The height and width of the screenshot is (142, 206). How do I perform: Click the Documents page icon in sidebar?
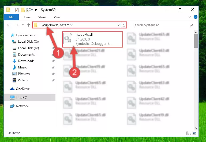(x=14, y=54)
